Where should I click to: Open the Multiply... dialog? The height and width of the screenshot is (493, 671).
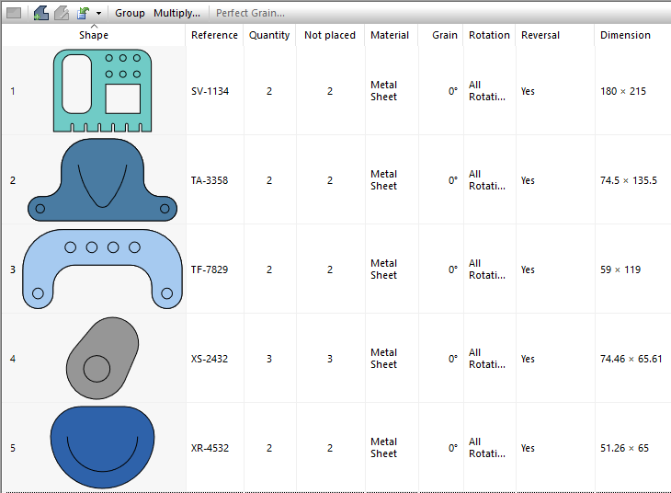point(176,13)
